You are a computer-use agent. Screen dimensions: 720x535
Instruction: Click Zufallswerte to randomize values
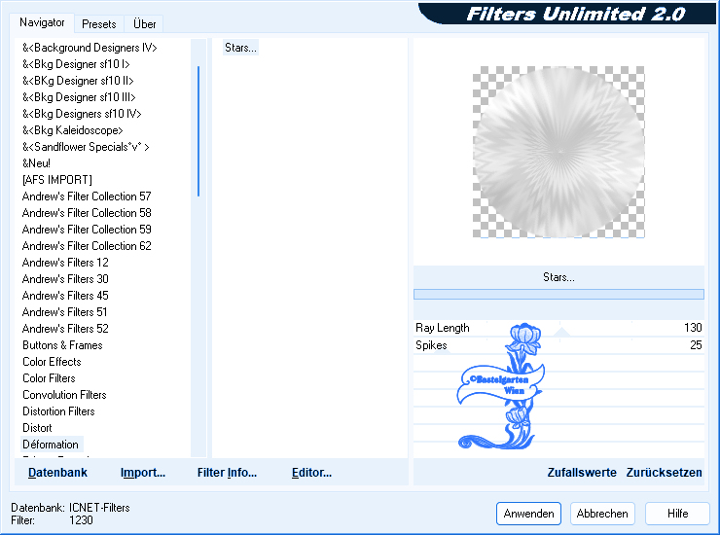(582, 473)
